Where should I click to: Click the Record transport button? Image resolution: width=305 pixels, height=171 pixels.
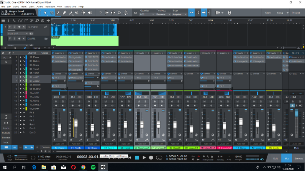tap(151, 158)
